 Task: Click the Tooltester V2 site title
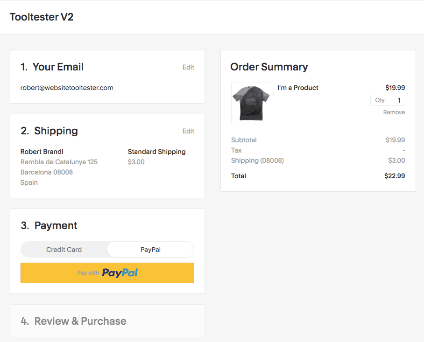tap(42, 17)
